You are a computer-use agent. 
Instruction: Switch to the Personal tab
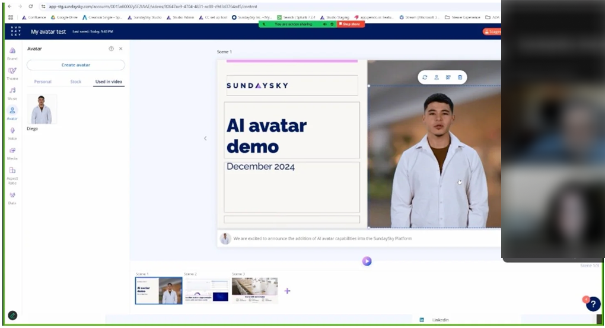[x=43, y=82]
